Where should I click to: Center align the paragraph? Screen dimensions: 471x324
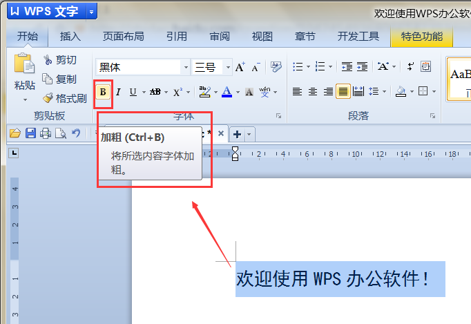click(x=313, y=91)
